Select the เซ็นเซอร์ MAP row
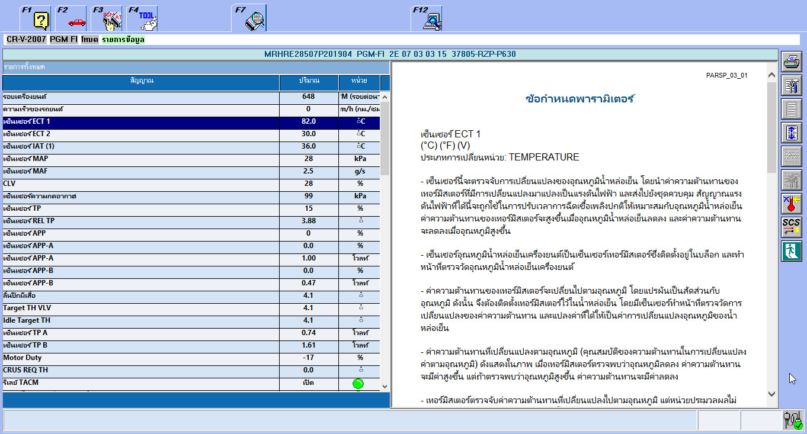The height and width of the screenshot is (434, 807). tap(191, 159)
